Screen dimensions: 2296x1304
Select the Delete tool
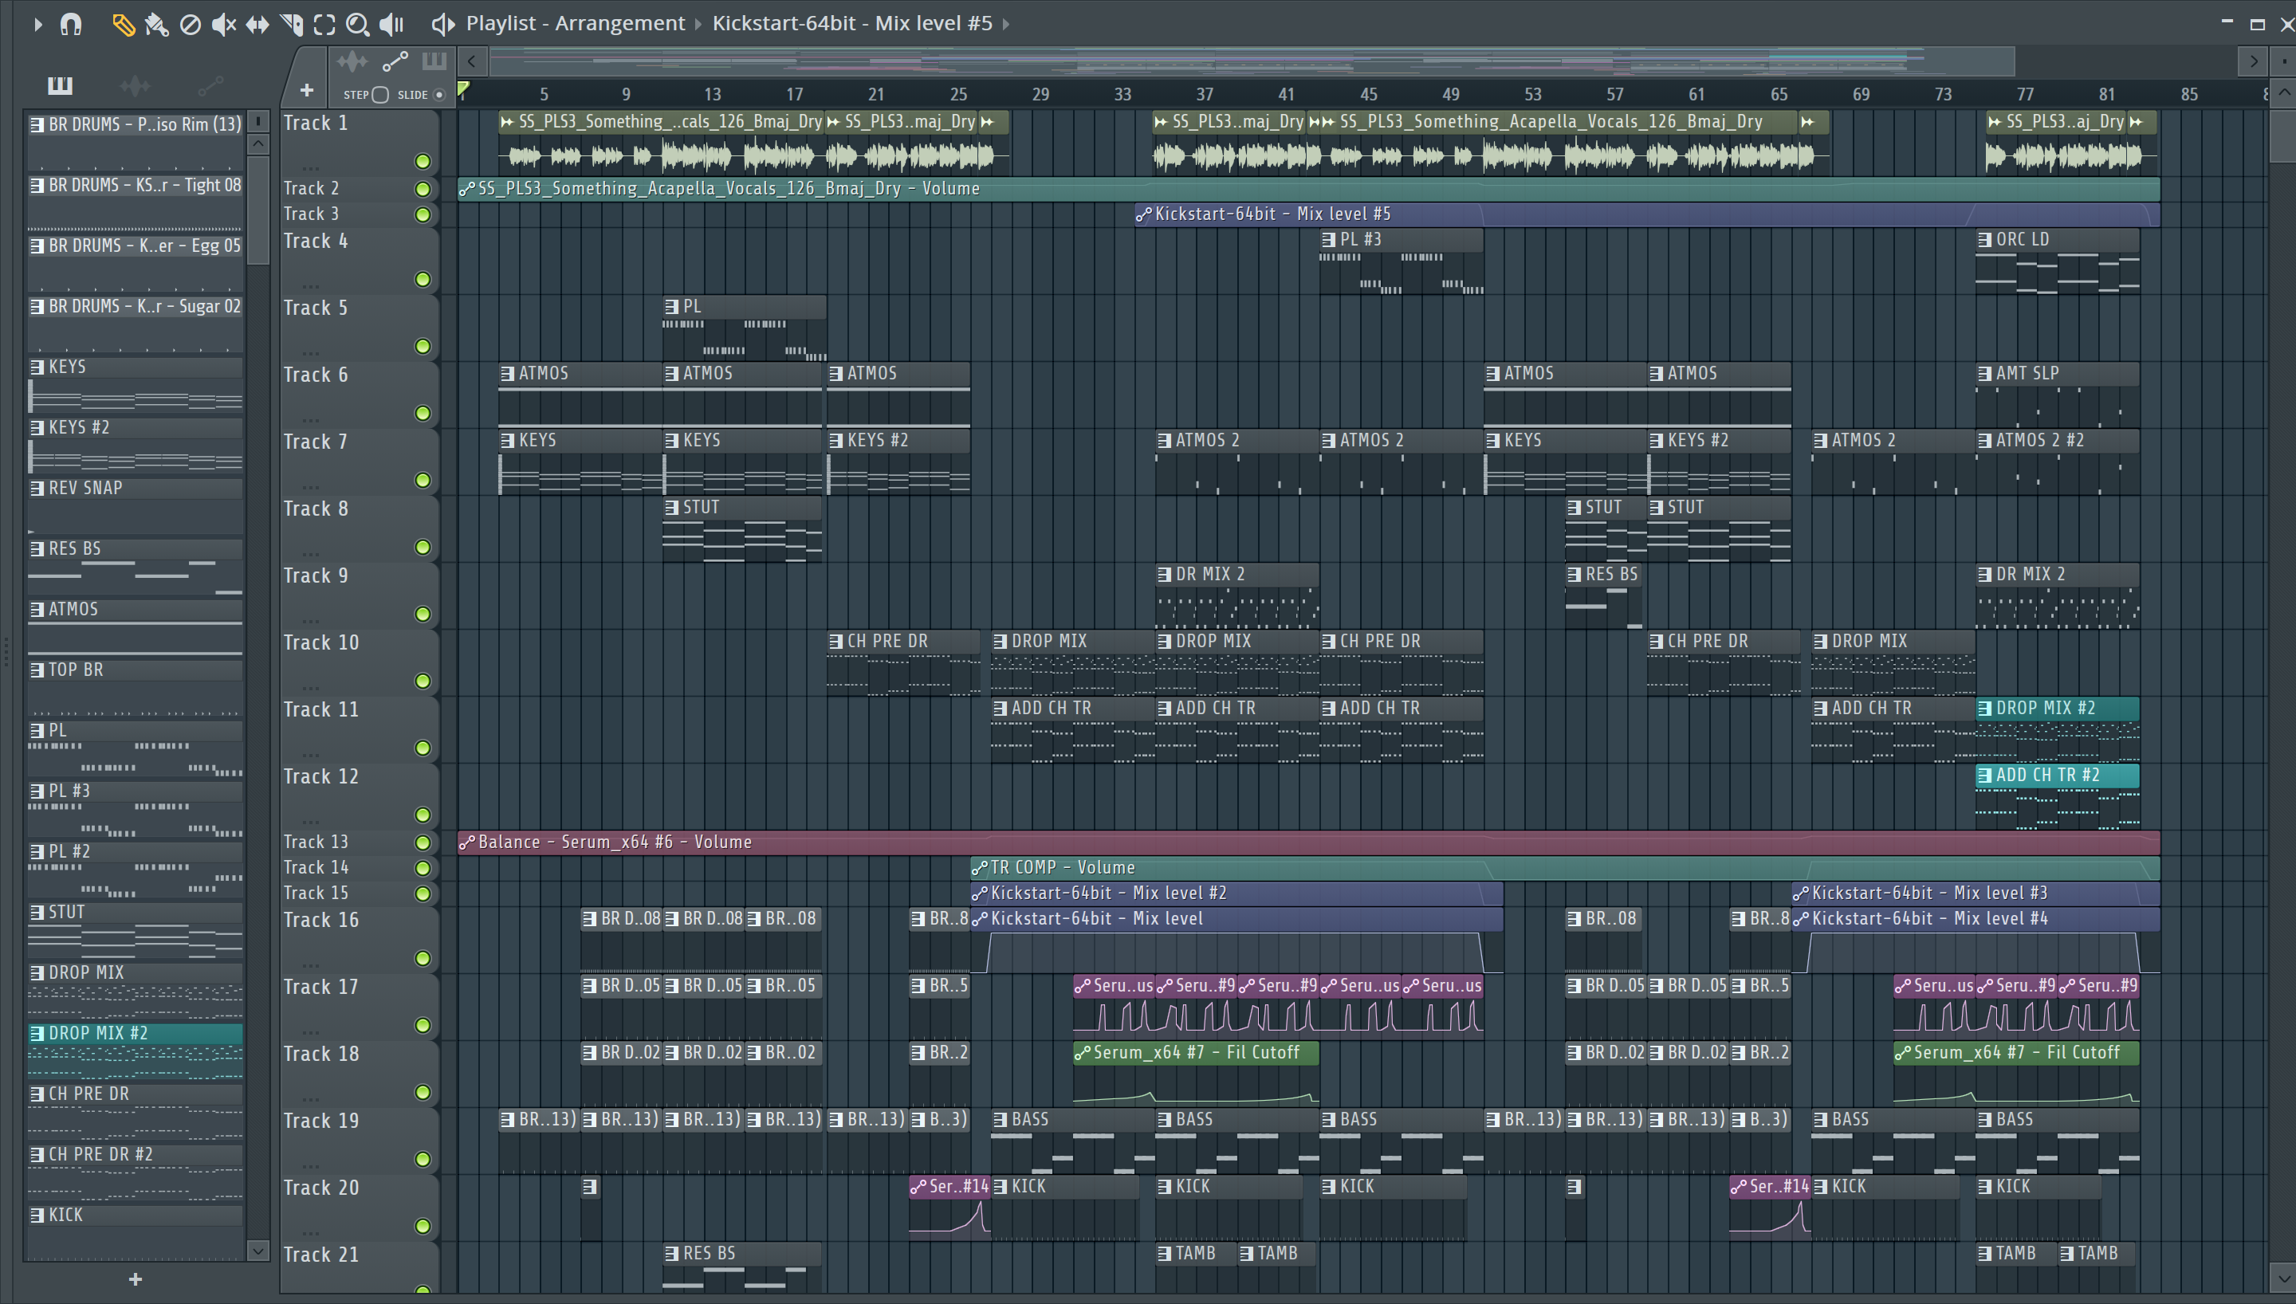point(190,24)
